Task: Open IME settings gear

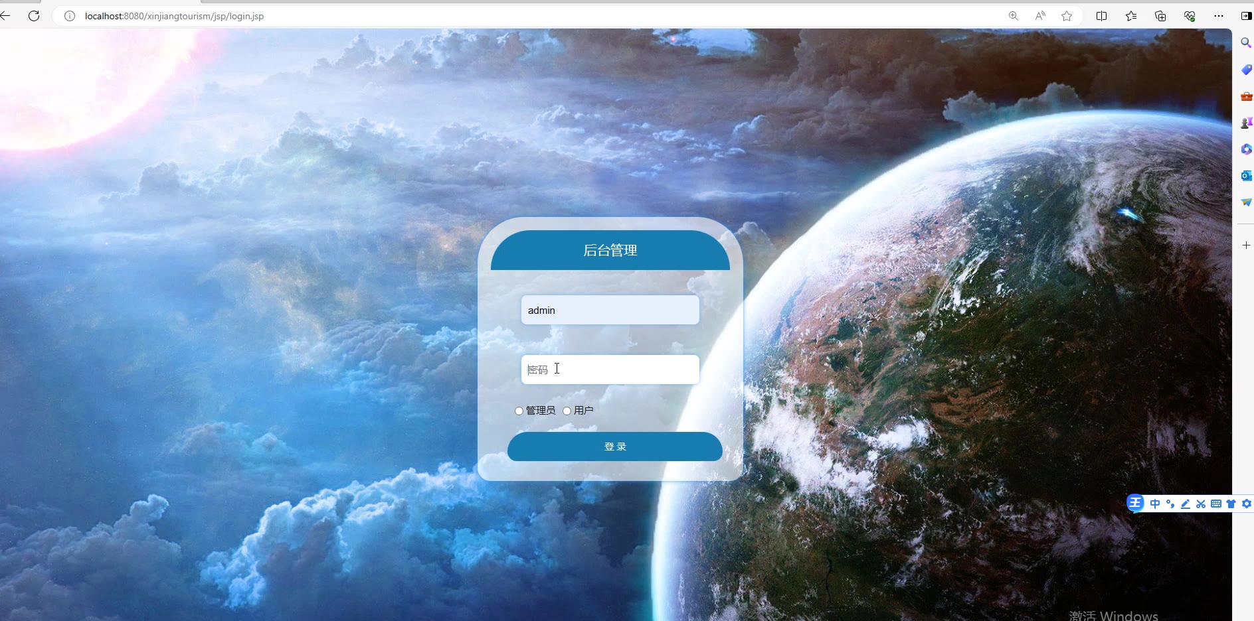Action: click(x=1246, y=504)
